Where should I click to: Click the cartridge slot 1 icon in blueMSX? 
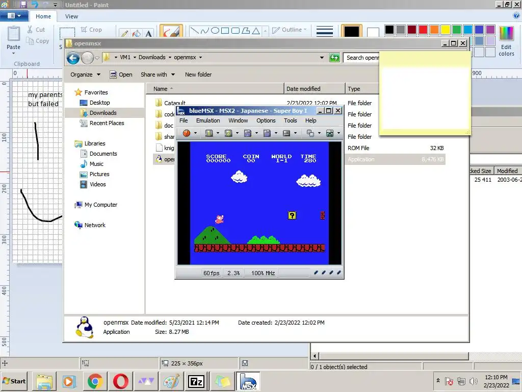coord(208,133)
